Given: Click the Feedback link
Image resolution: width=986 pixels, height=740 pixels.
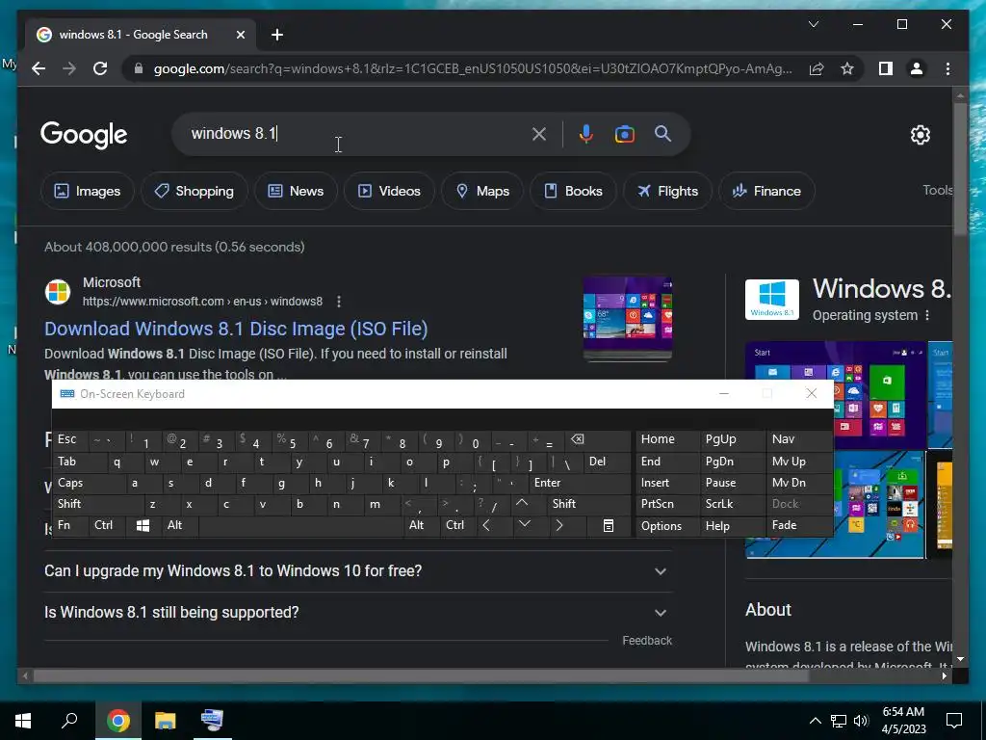Looking at the screenshot, I should 647,641.
